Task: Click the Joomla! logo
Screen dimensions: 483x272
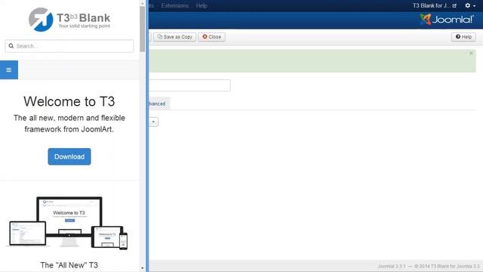Action: tap(447, 20)
